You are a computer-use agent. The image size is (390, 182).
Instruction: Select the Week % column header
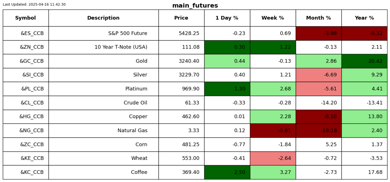click(273, 18)
